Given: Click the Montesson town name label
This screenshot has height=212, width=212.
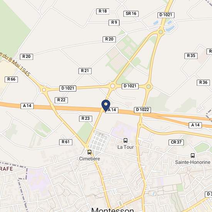Looking at the screenshot, I should point(113,210).
